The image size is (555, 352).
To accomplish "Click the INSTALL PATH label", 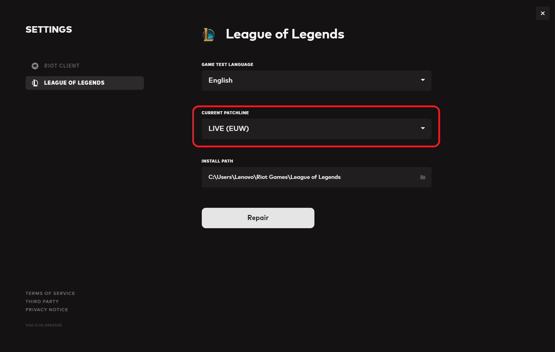I will [x=217, y=161].
